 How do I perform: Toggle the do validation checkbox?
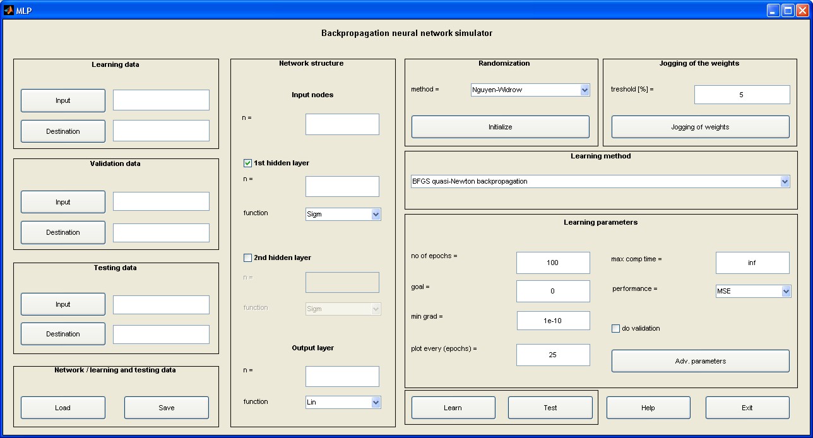pos(616,328)
